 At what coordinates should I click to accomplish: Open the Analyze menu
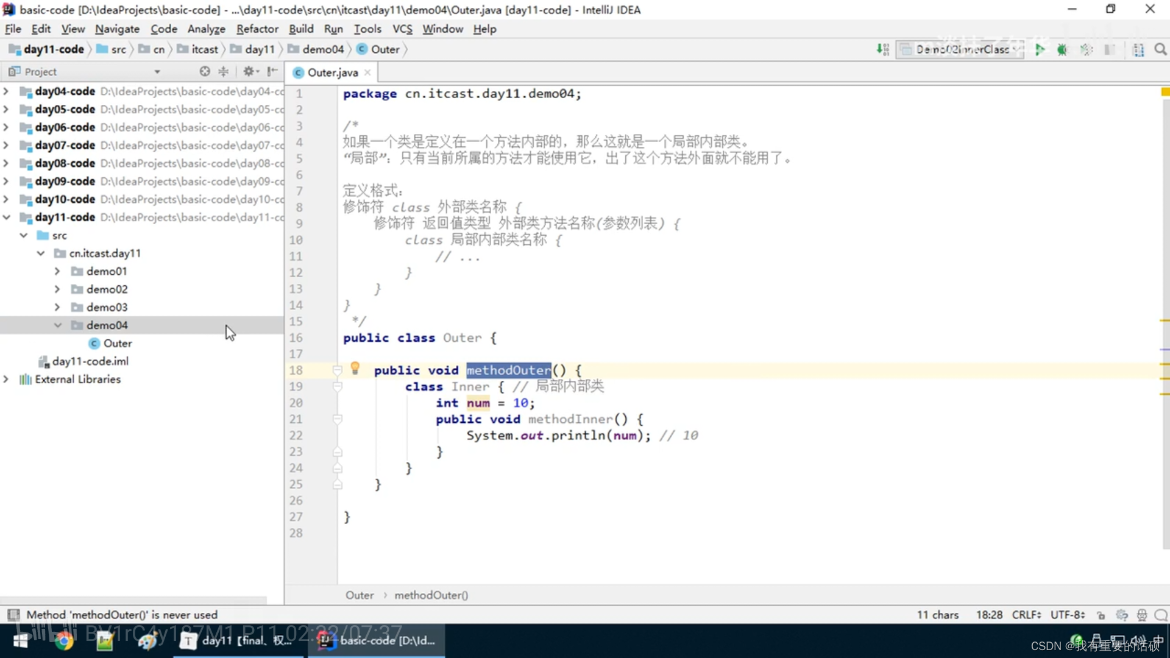pyautogui.click(x=206, y=29)
